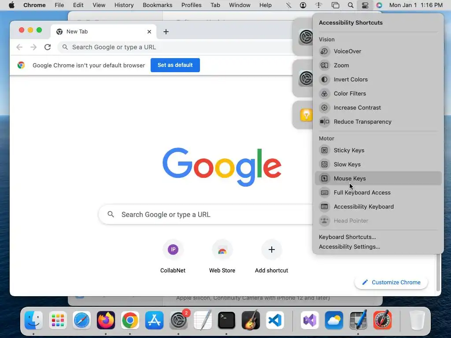Open the Bookmarks menu
Screen dimensions: 451x338
coord(157,5)
